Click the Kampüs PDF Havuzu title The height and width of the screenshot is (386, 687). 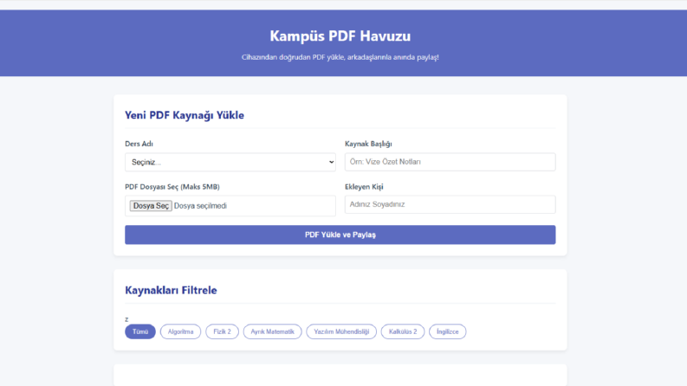[340, 35]
